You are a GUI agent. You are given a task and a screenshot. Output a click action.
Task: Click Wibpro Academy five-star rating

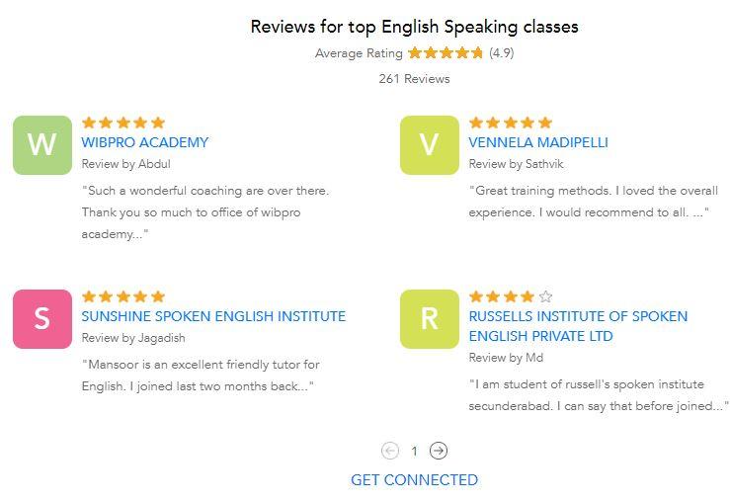click(x=123, y=123)
